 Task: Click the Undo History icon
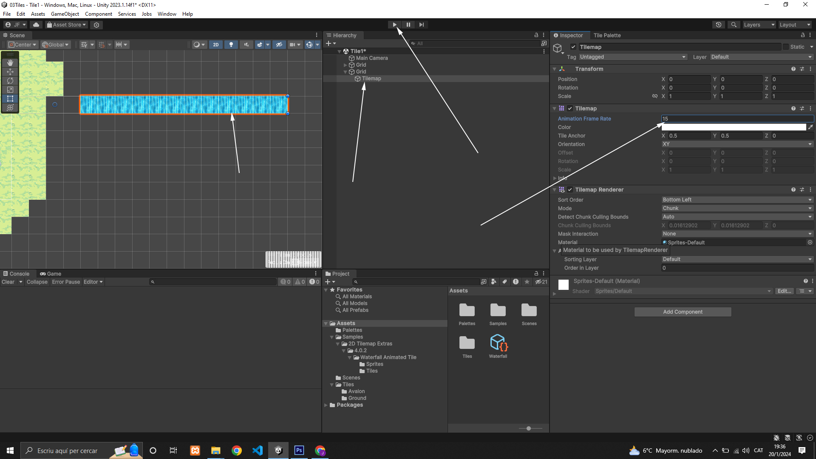point(718,25)
